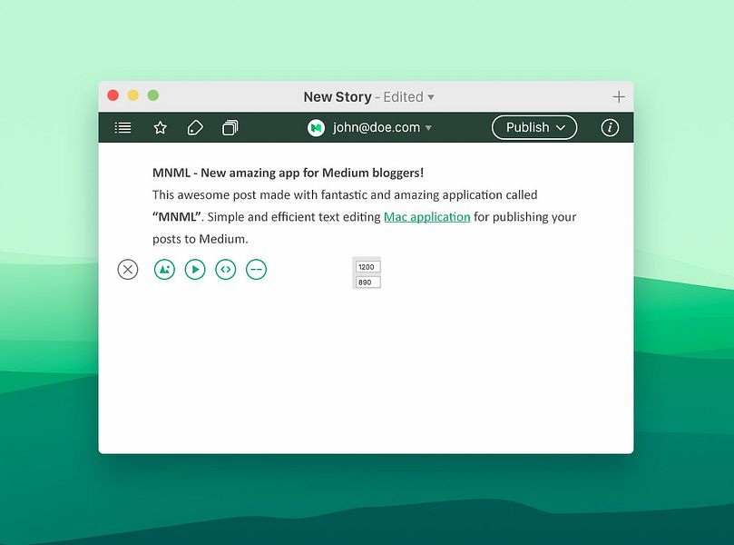
Task: Click the 890 input field
Action: (x=368, y=282)
